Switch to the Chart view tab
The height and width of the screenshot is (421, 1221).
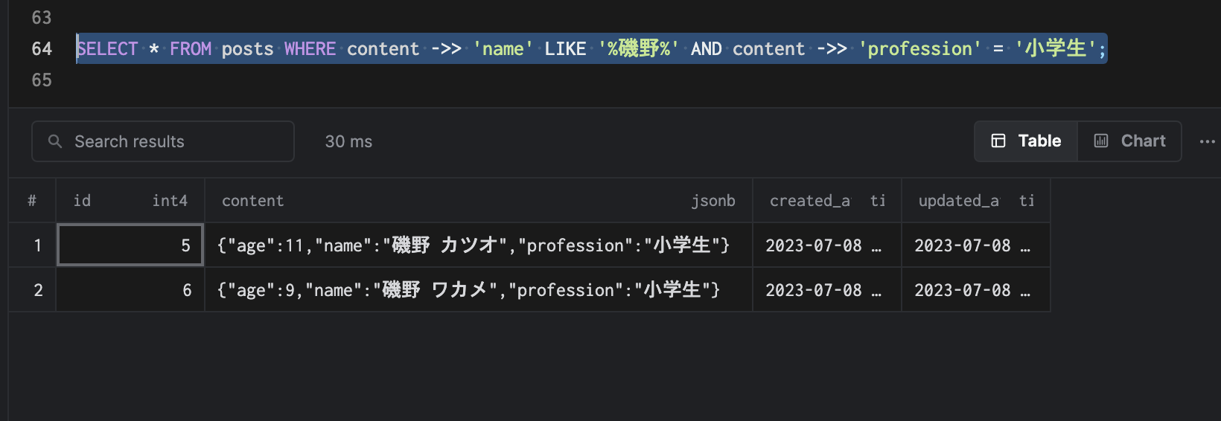[x=1129, y=141]
